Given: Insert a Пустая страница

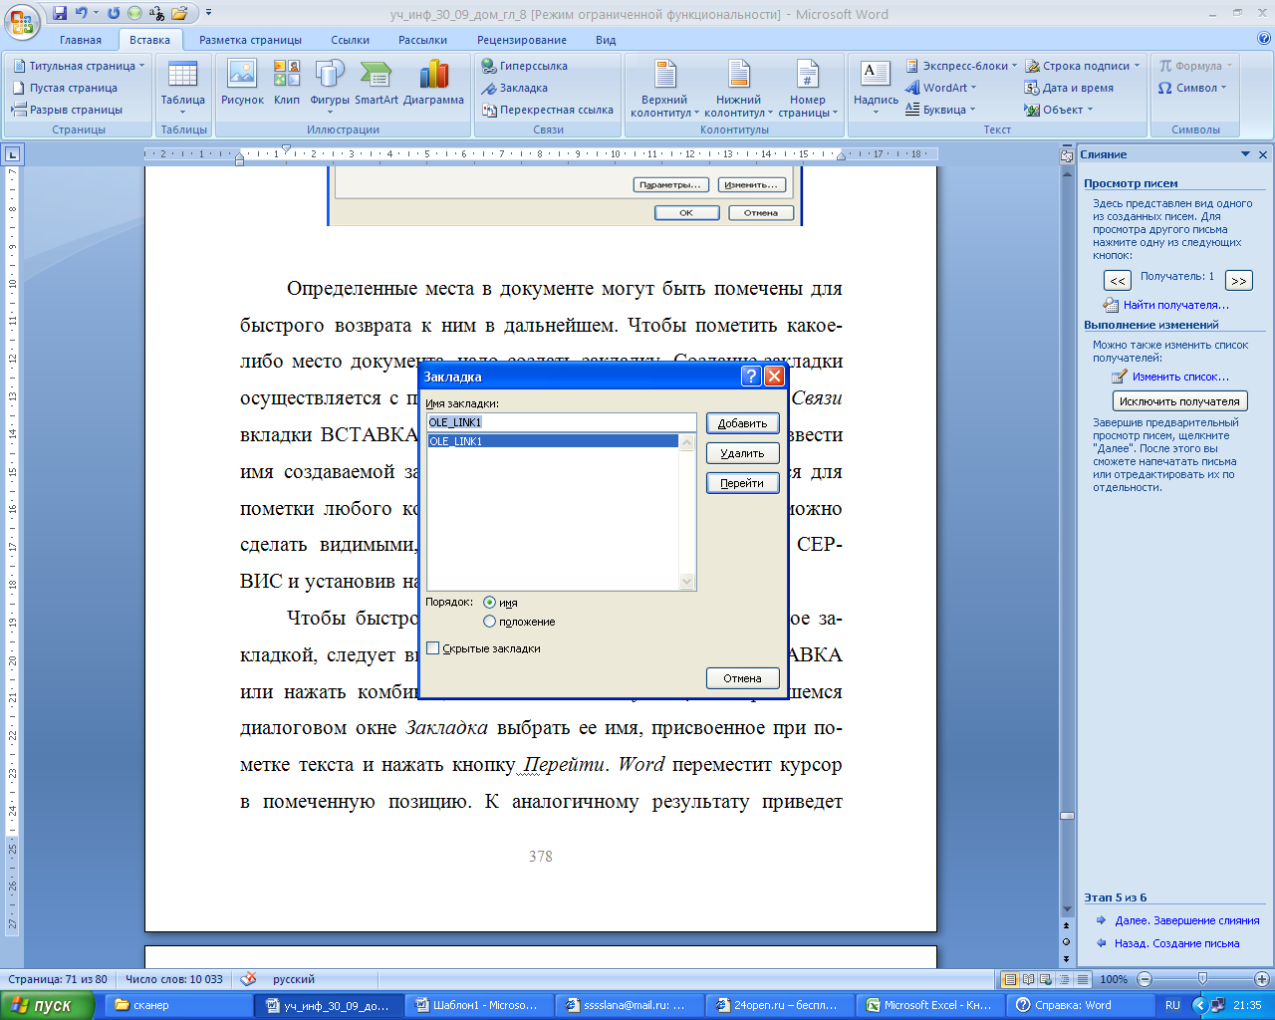Looking at the screenshot, I should point(65,88).
